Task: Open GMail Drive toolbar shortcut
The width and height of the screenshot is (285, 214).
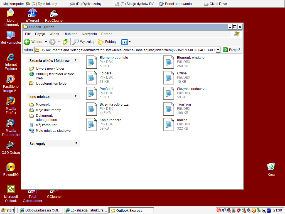Action: [x=215, y=4]
